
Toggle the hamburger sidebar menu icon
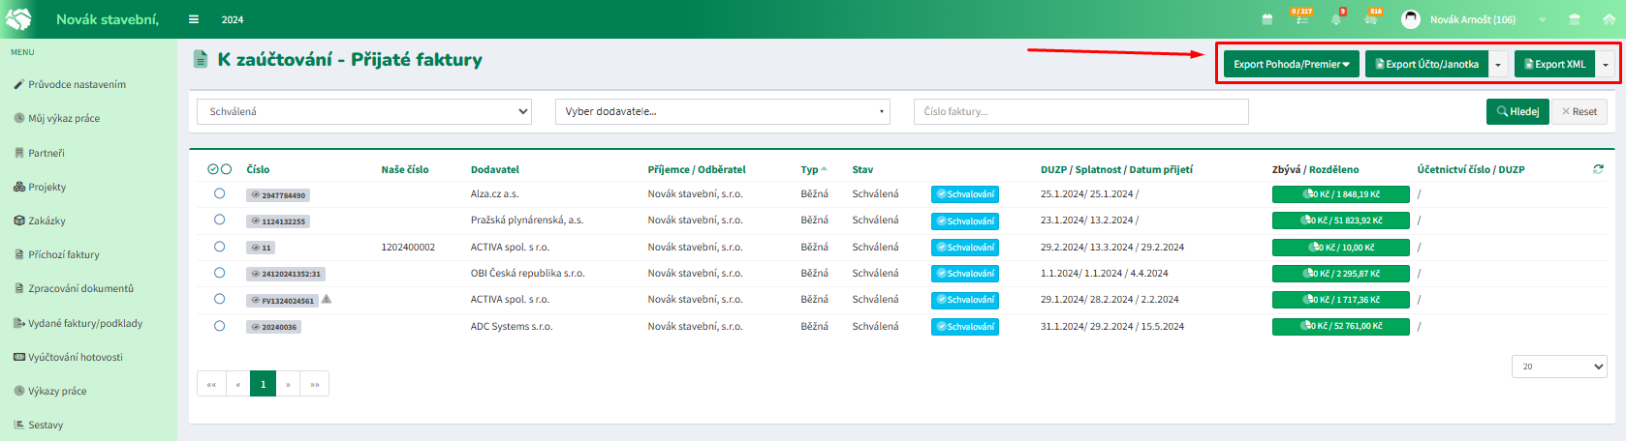(194, 19)
